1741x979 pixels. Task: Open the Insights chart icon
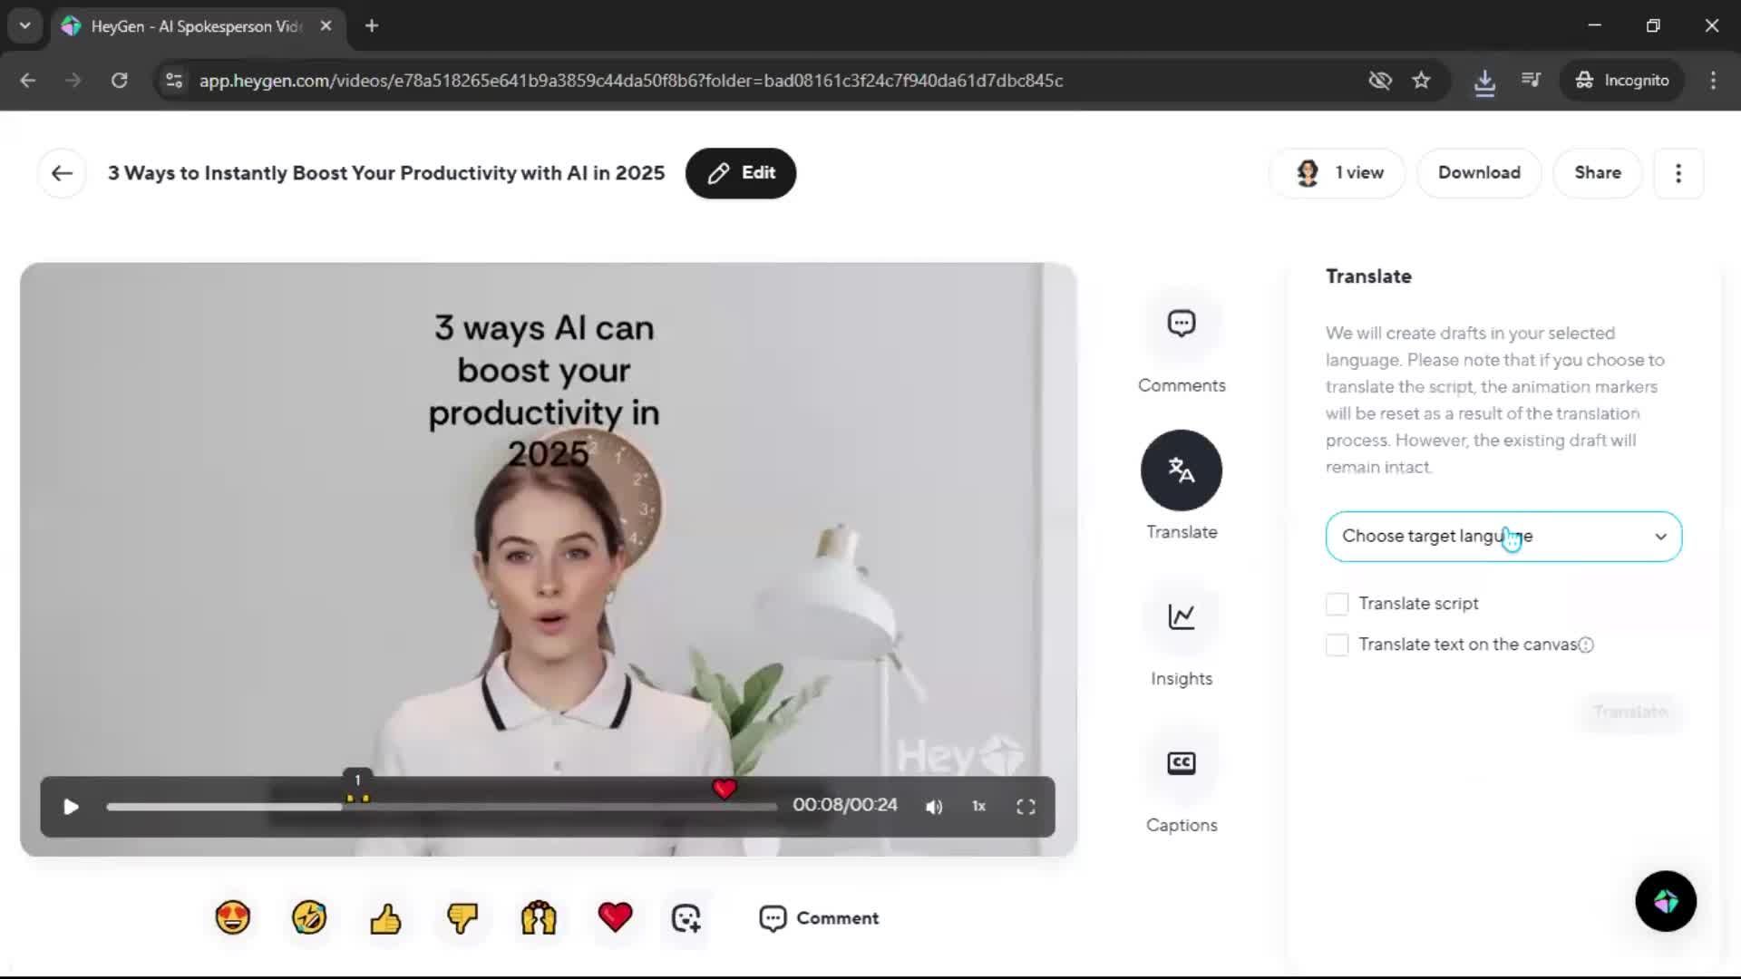click(x=1181, y=617)
